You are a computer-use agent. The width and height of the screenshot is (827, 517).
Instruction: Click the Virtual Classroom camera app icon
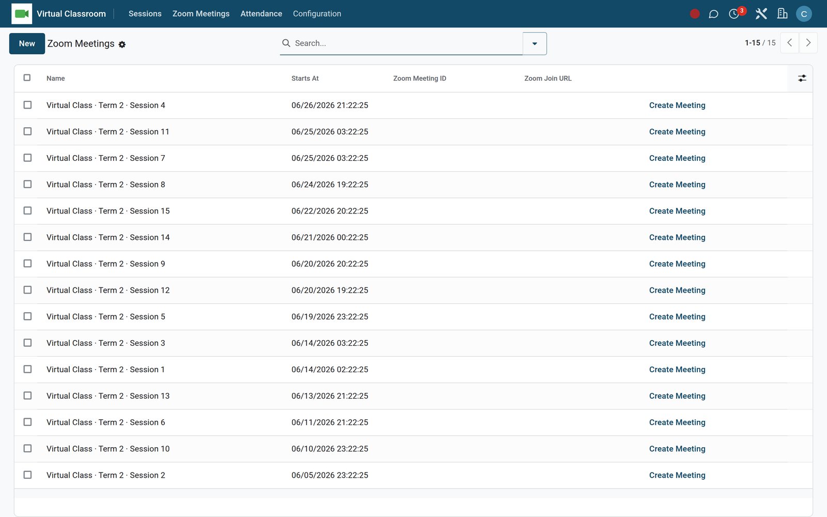click(22, 14)
